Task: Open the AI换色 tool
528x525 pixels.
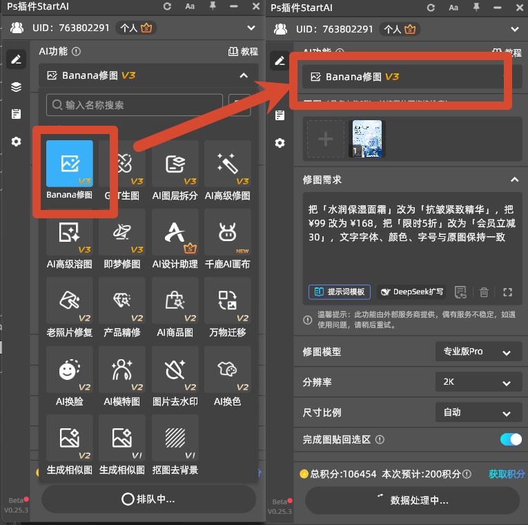Action: pyautogui.click(x=228, y=370)
